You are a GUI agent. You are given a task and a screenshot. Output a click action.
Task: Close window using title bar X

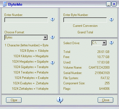coord(114,4)
